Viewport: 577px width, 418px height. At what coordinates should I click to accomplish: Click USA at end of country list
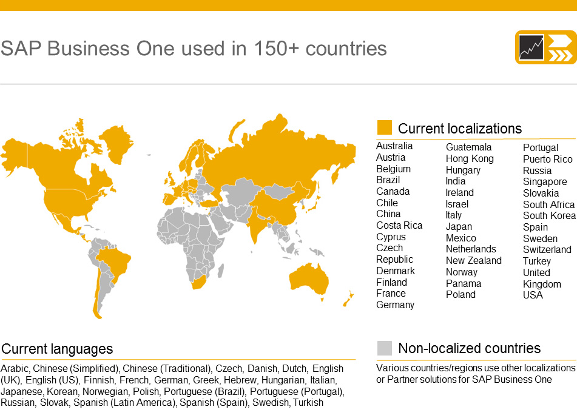click(533, 295)
